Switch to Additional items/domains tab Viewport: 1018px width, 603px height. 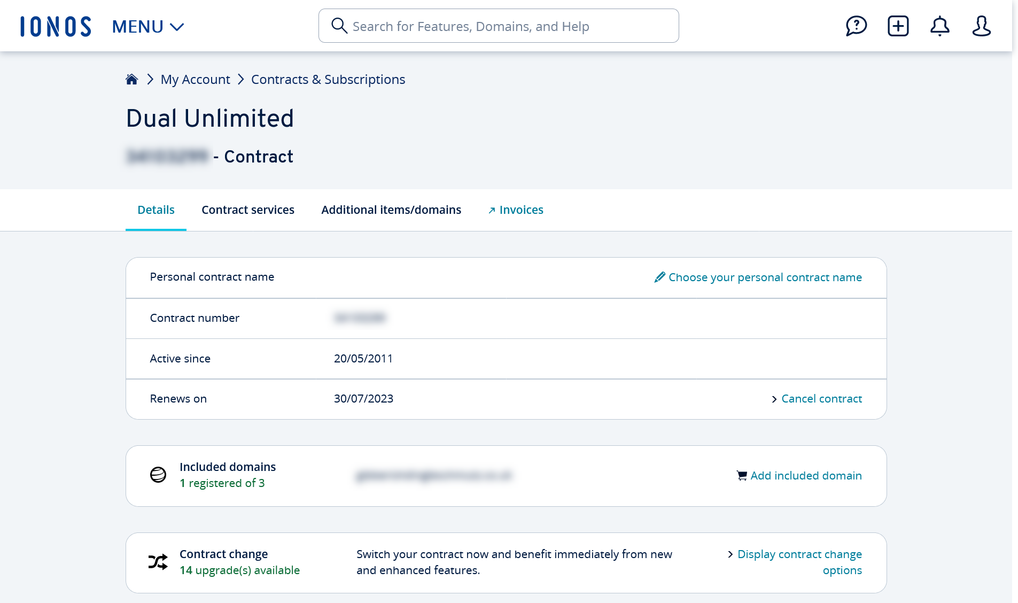pyautogui.click(x=391, y=210)
